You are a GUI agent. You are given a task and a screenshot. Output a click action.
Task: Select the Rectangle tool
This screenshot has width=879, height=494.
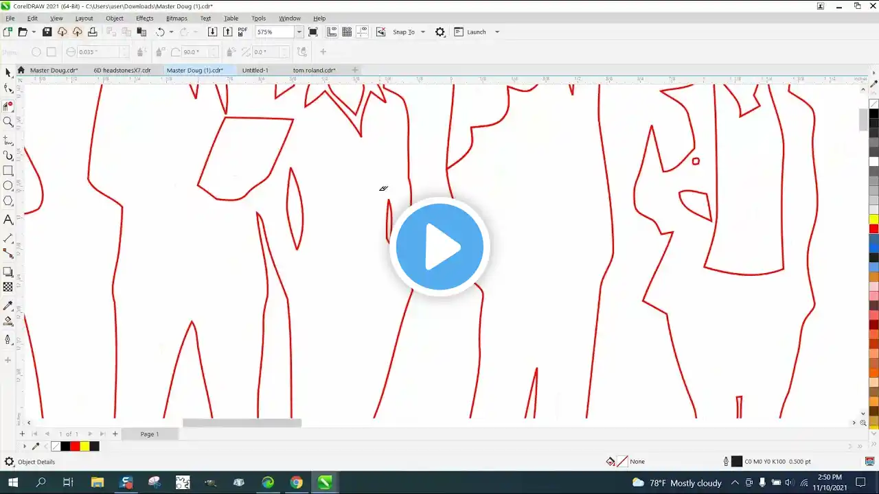[x=8, y=171]
